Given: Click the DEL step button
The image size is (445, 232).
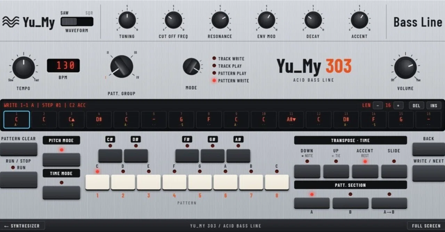Looking at the screenshot, I should [x=416, y=105].
